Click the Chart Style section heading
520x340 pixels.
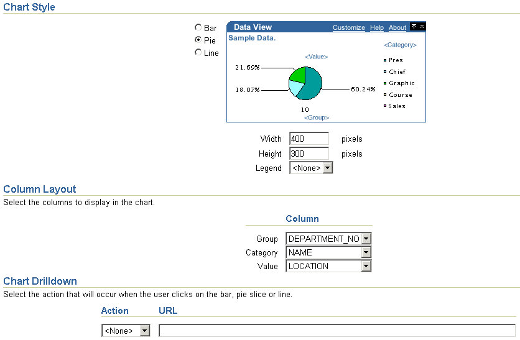[x=29, y=7]
